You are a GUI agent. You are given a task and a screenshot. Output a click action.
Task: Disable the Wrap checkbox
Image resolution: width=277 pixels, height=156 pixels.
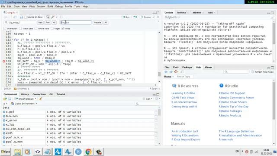[63, 29]
